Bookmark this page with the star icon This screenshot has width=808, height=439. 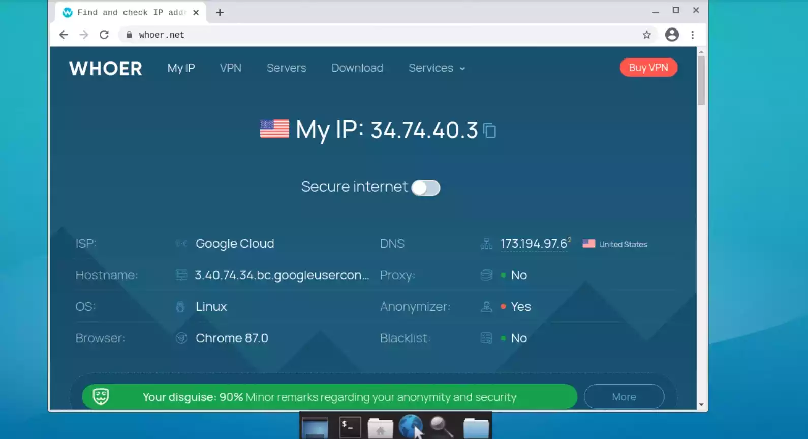(x=647, y=35)
